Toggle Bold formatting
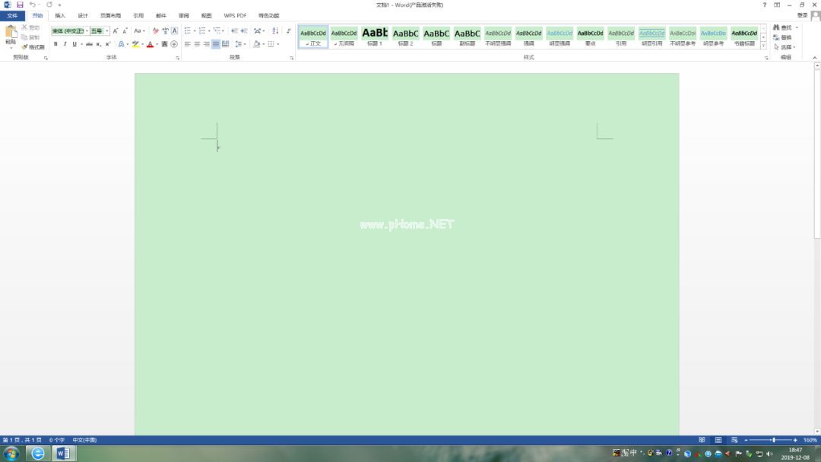Viewport: 821px width, 462px height. coord(55,44)
